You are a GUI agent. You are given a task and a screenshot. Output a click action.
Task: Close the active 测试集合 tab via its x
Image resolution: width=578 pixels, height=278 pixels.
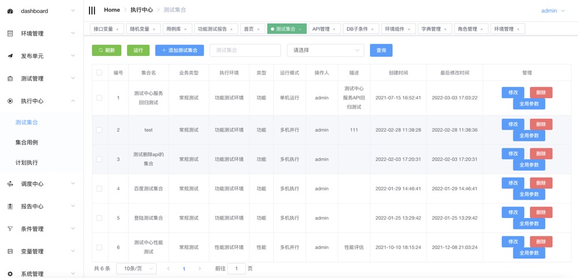[x=300, y=29]
